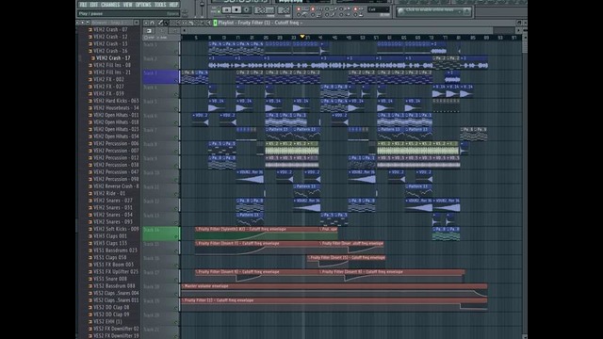Image resolution: width=603 pixels, height=339 pixels.
Task: Select the playlist pencil draw tool
Action: point(161,23)
